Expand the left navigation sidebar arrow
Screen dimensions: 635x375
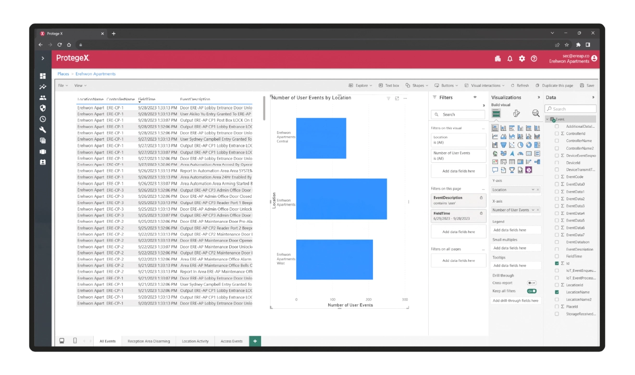pyautogui.click(x=43, y=58)
